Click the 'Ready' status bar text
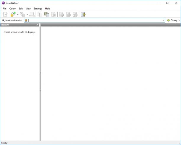181x145 pixels. click(4, 143)
